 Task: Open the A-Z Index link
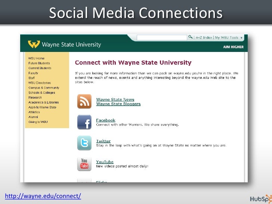(204, 38)
